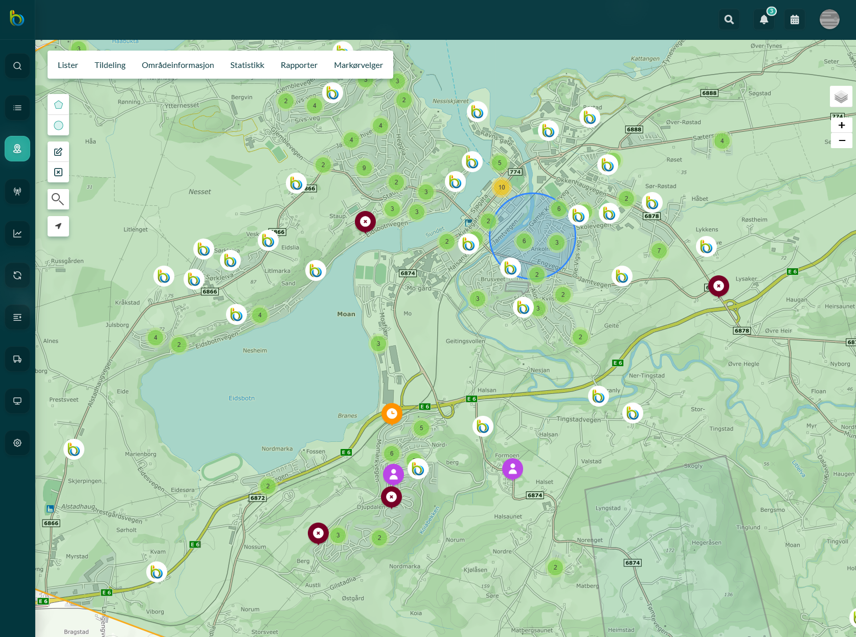Open the Lister tab
The image size is (856, 637).
point(68,65)
